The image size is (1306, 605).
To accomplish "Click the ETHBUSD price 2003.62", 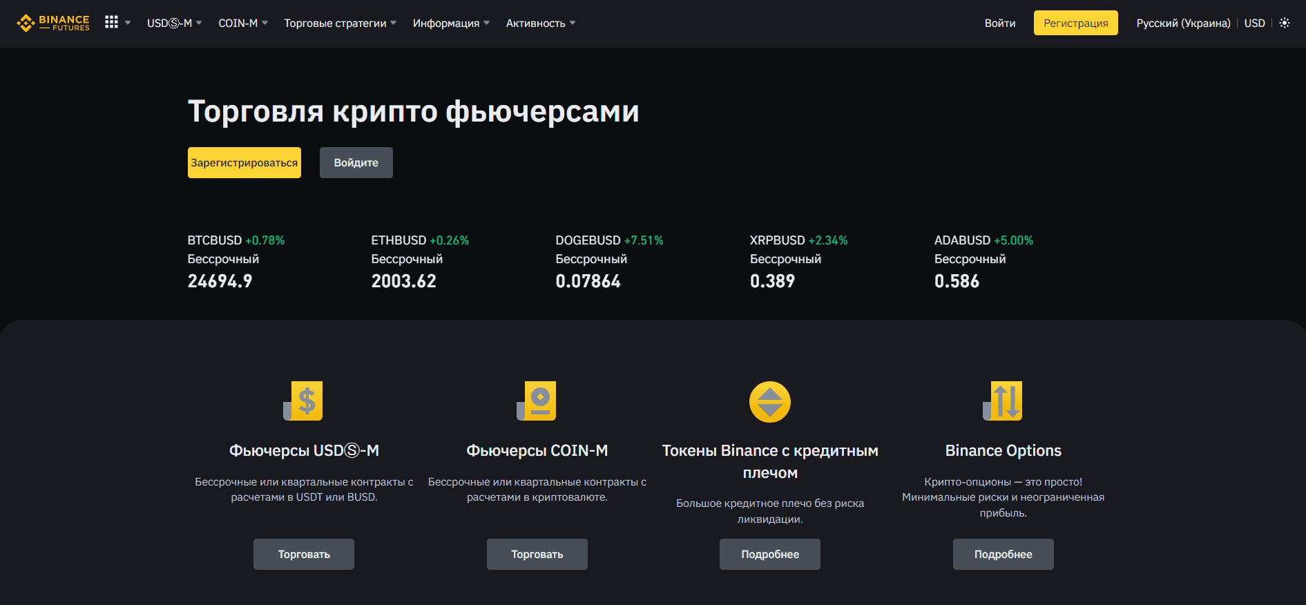I will click(403, 281).
